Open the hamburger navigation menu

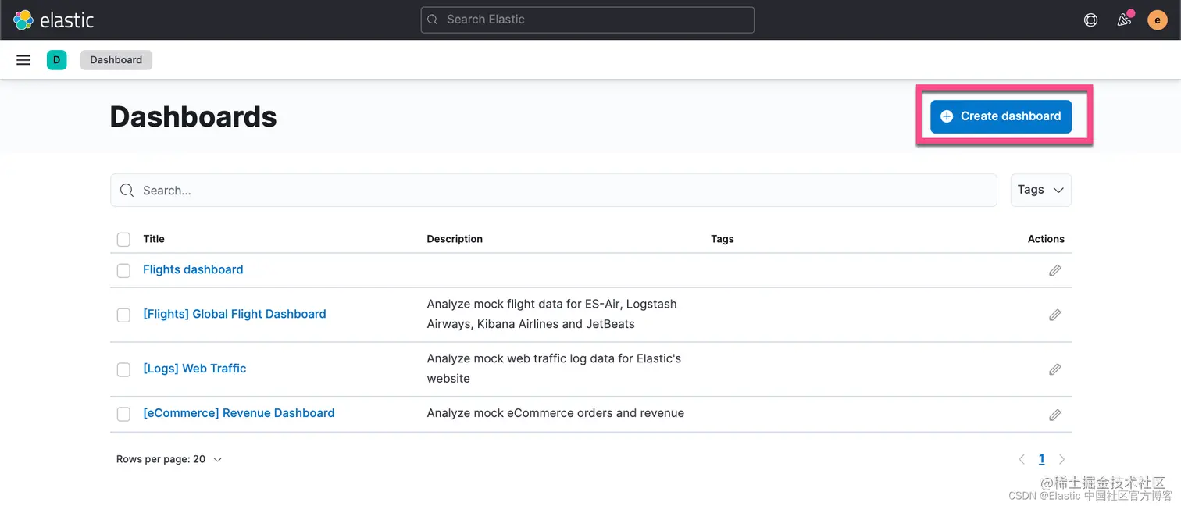pos(23,60)
